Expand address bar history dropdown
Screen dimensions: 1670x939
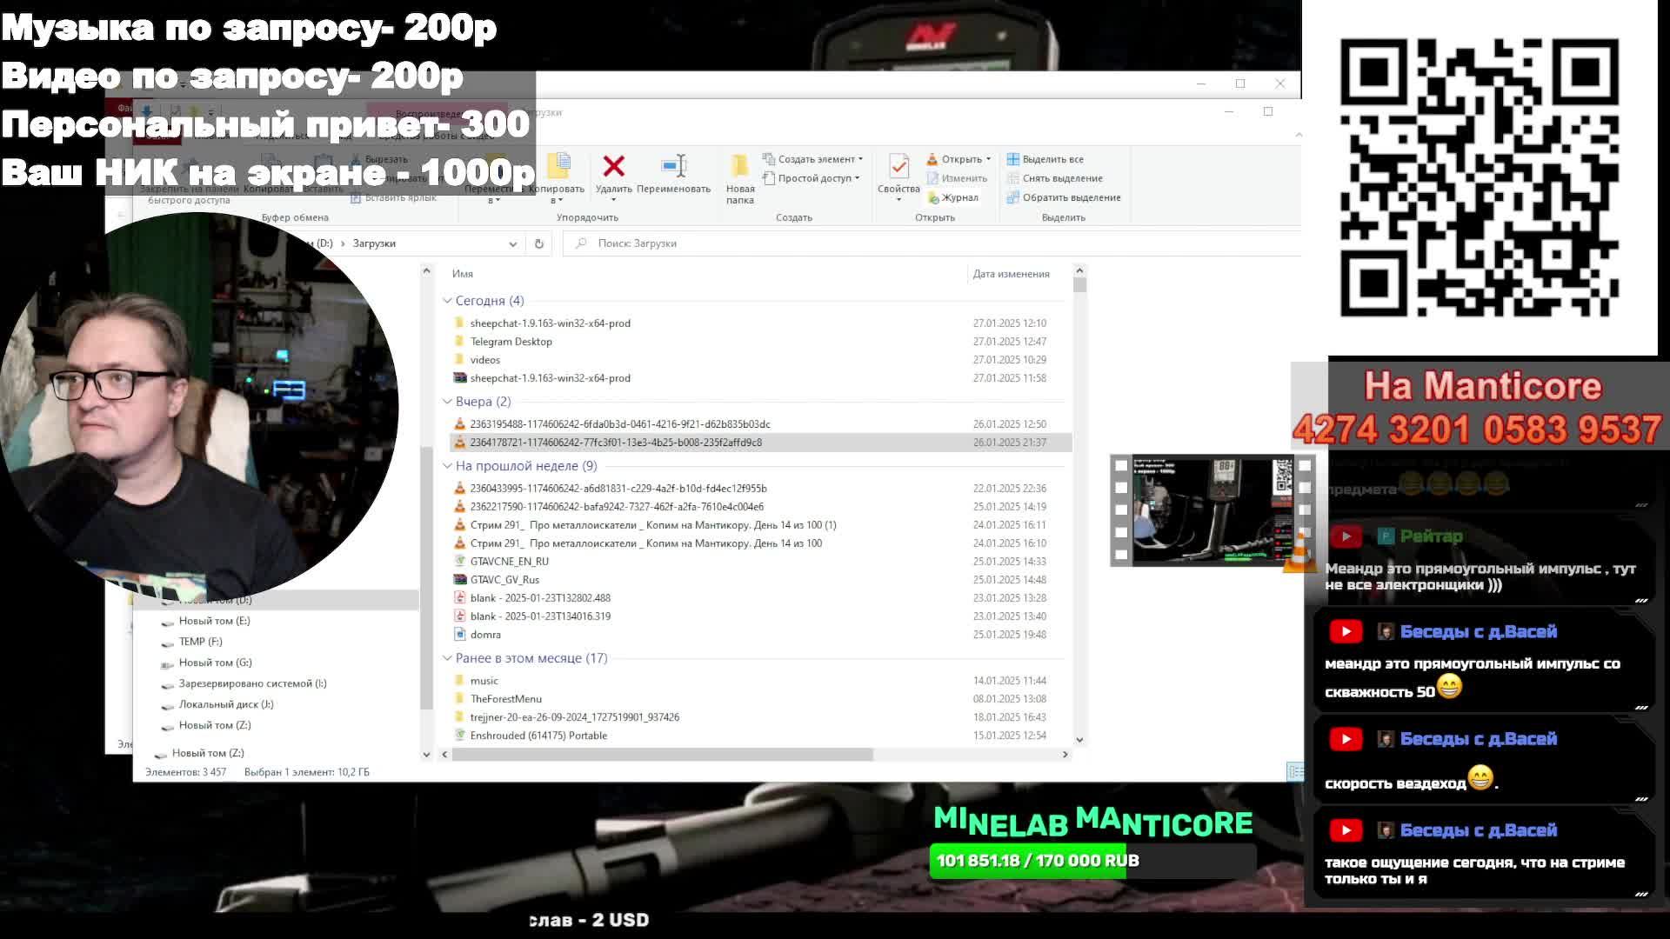coord(512,244)
